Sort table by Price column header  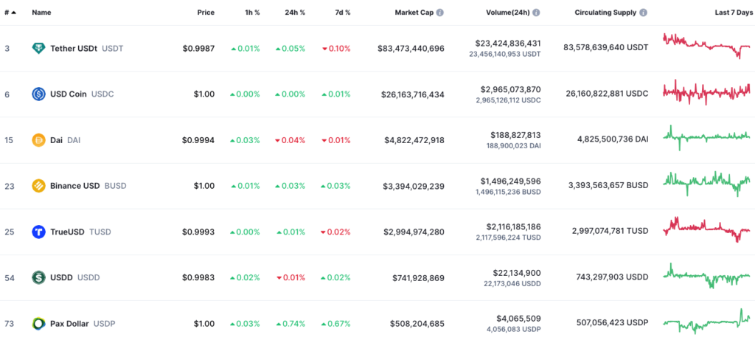point(206,13)
